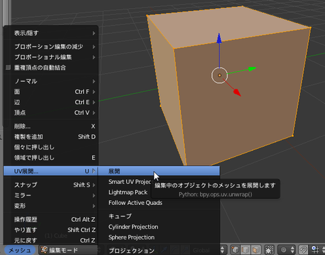Click the gizmo center circle

[219, 75]
